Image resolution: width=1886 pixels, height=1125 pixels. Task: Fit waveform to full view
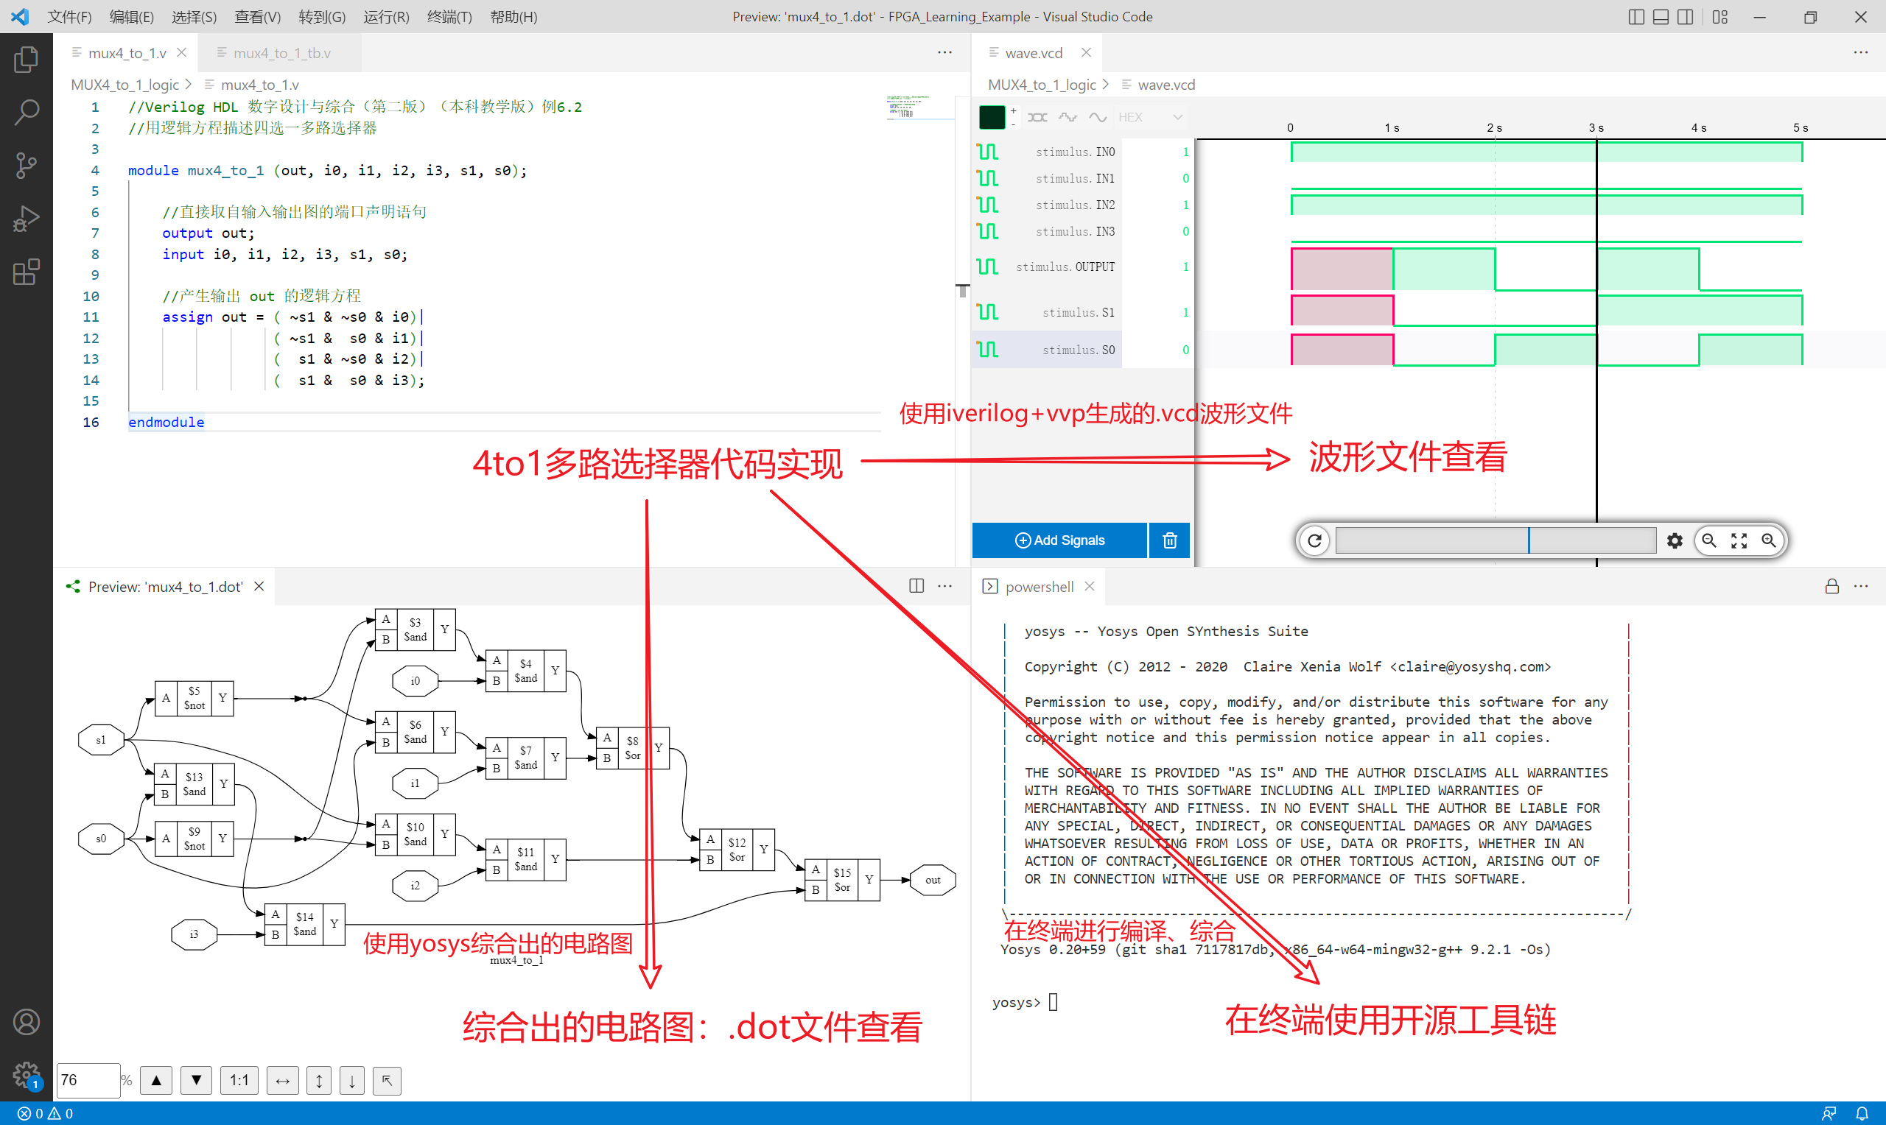pyautogui.click(x=1739, y=540)
